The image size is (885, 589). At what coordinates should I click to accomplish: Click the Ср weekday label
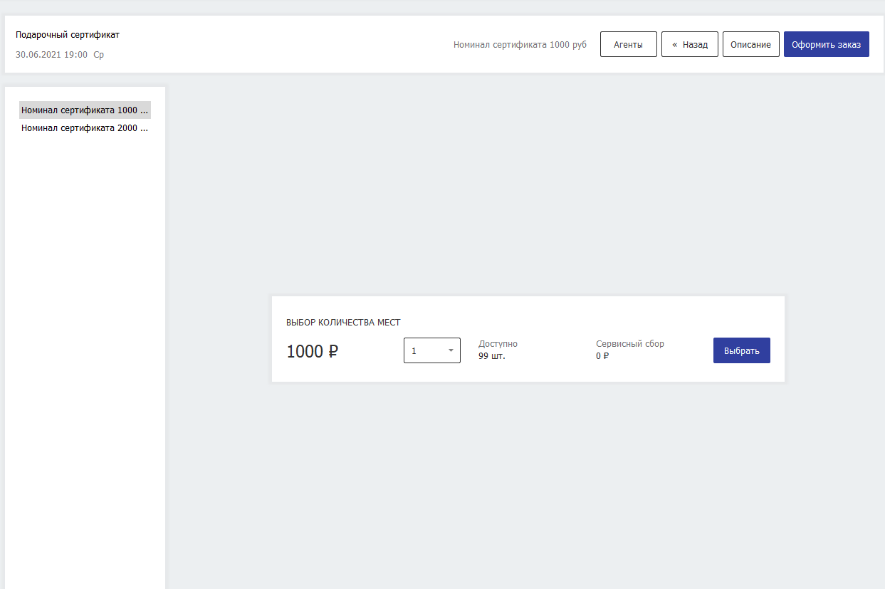[x=98, y=54]
